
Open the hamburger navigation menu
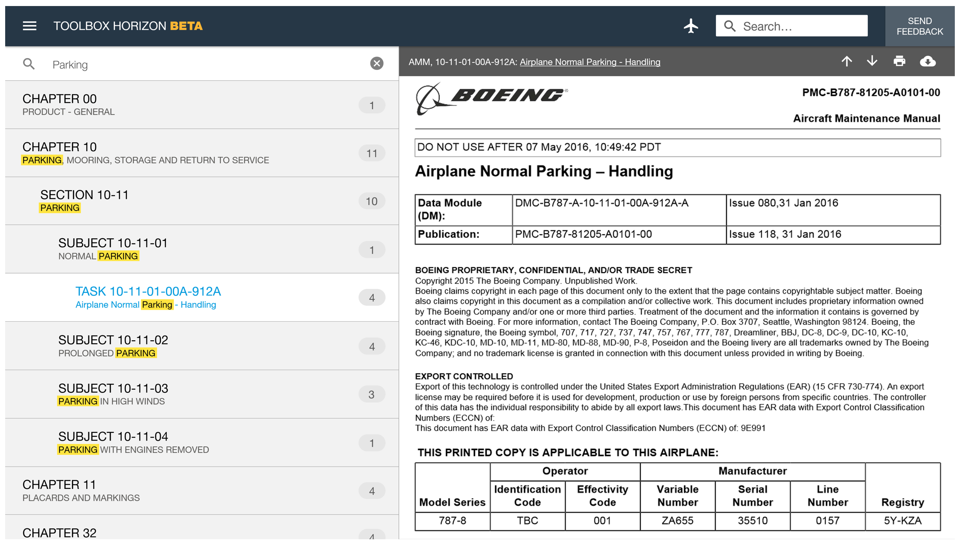pos(29,26)
